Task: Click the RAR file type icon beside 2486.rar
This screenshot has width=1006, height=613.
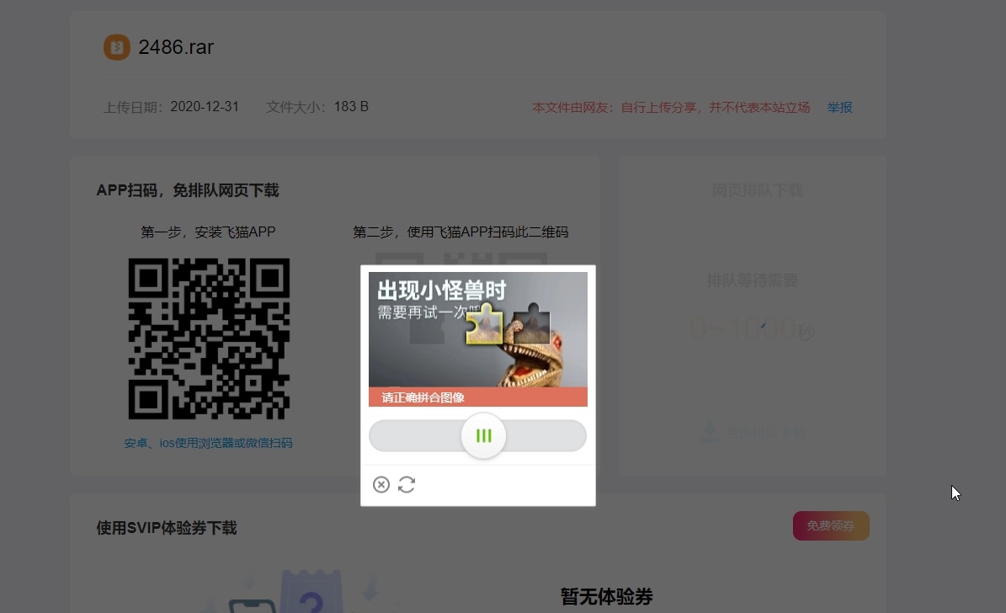Action: point(116,48)
